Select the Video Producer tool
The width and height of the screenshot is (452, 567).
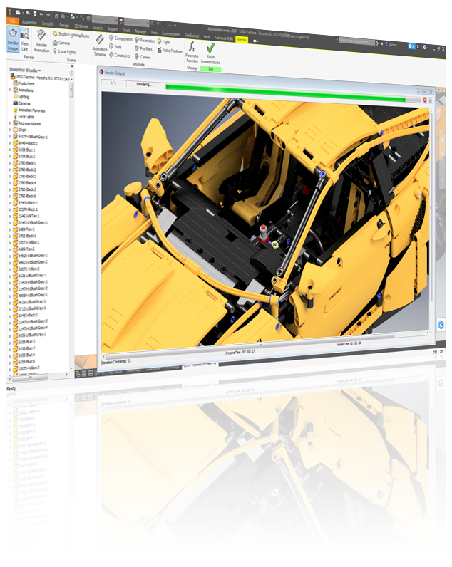click(x=169, y=51)
